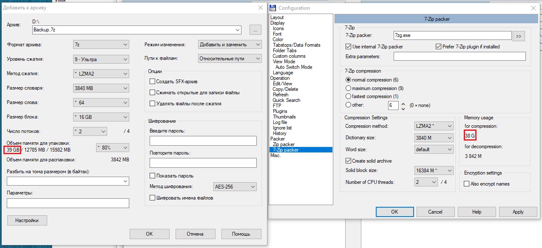Select 'Tabstops/Data Formats' tree item
This screenshot has width=542, height=248.
point(297,45)
